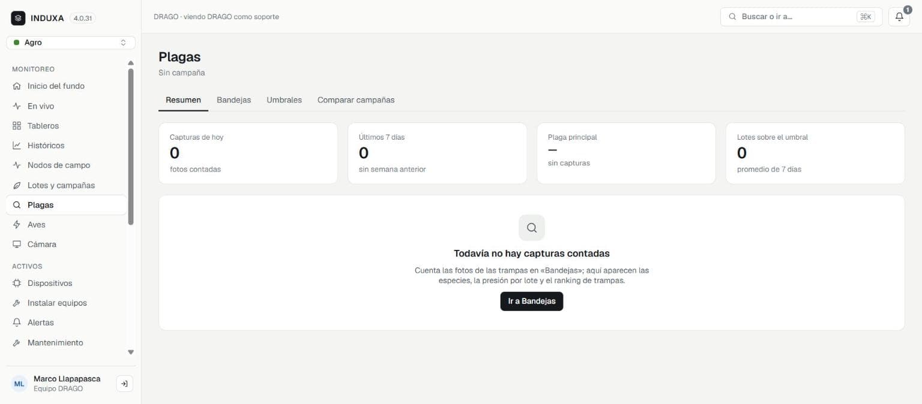Click the magnifier icon in Buscar field
This screenshot has width=922, height=404.
tap(732, 17)
